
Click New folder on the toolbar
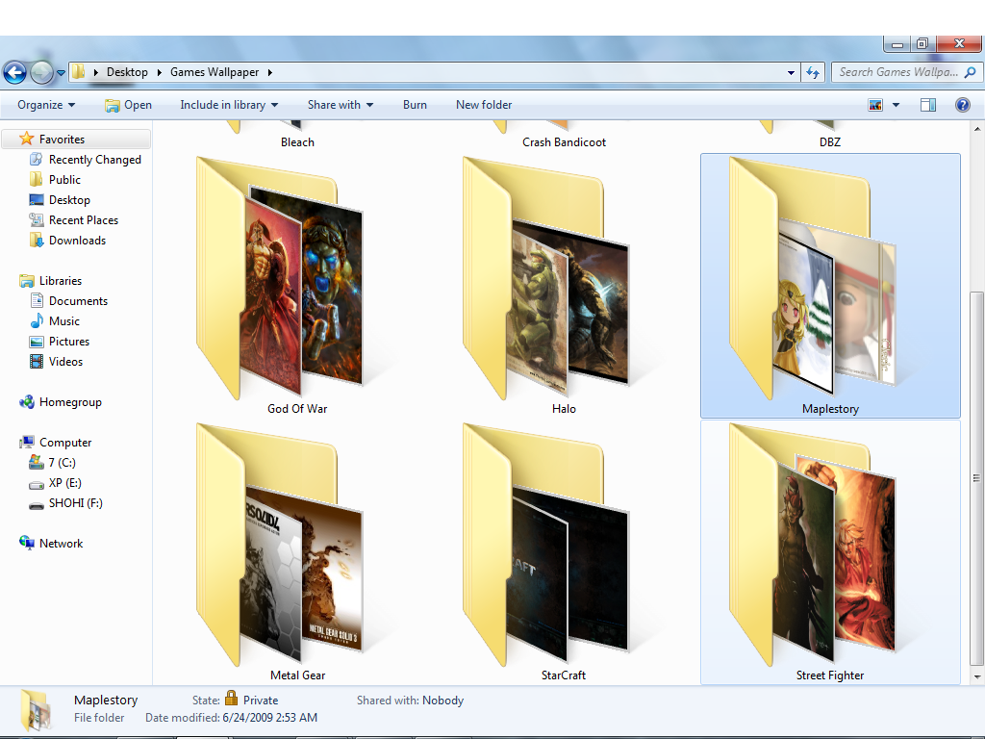click(x=483, y=105)
